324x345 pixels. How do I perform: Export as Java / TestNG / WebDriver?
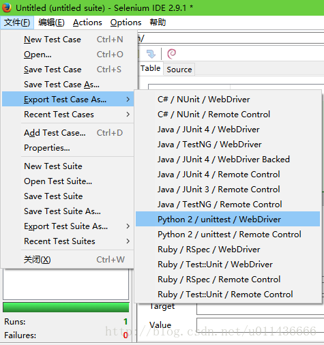[x=228, y=145]
